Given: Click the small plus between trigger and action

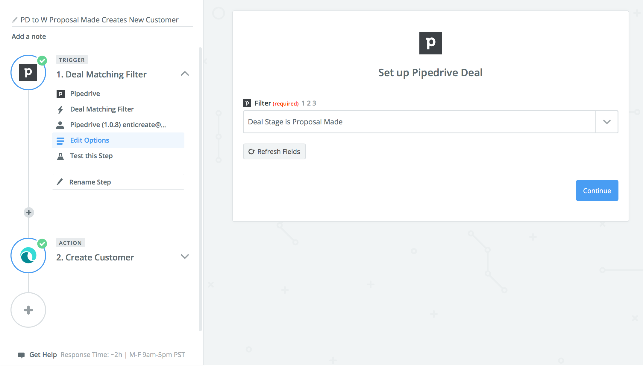Looking at the screenshot, I should (29, 213).
